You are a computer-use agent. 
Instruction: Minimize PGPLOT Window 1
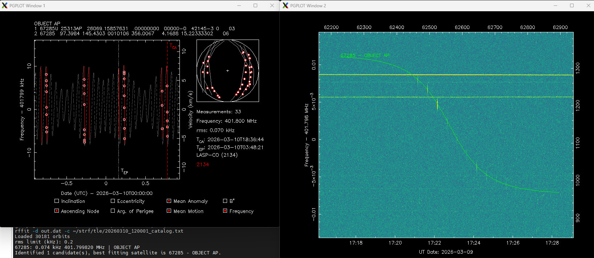click(x=239, y=5)
